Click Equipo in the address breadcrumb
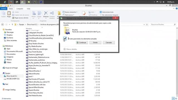 pyautogui.click(x=22, y=24)
